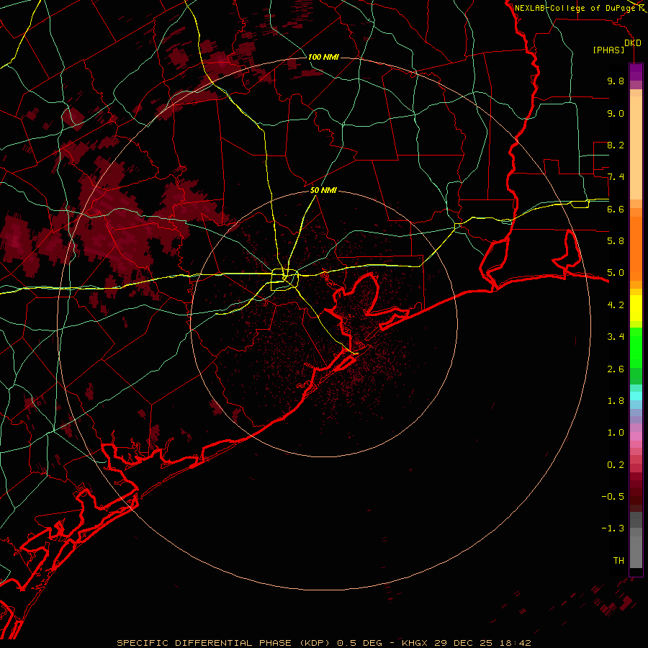648x648 pixels.
Task: Click the 7.4 value on the scale
Action: [x=616, y=177]
